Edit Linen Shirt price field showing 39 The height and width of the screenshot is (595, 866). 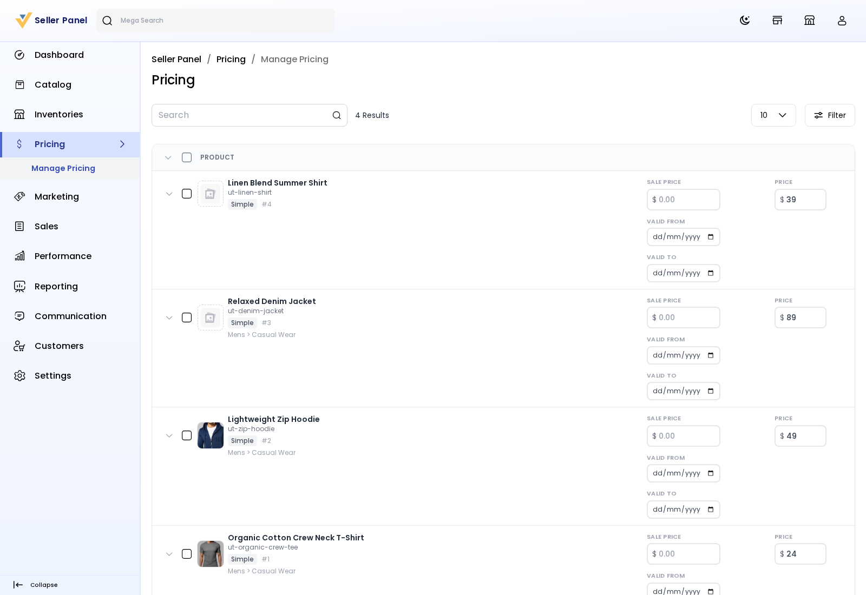[801, 200]
